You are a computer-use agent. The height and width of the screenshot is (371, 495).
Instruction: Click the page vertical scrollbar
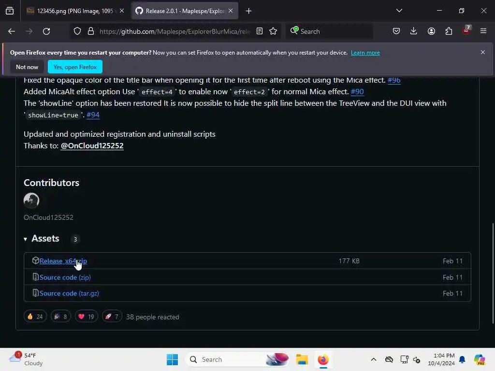click(x=493, y=273)
